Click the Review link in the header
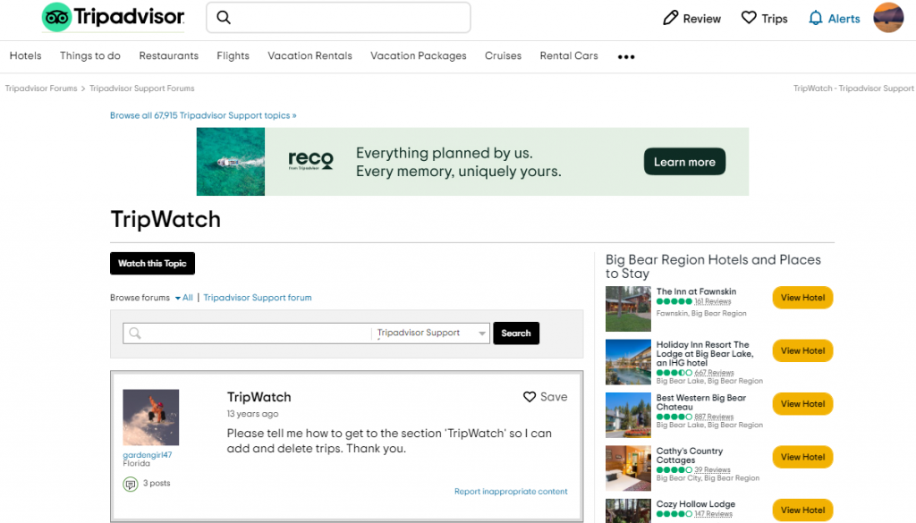916x523 pixels. [701, 19]
